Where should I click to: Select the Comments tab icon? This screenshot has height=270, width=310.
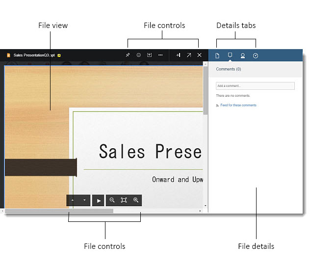coord(230,55)
